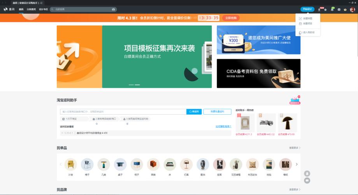Open the CIDA备考资料包 免费领取 banner

click(x=258, y=73)
